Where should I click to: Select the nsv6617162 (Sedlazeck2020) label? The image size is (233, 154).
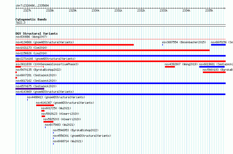tap(36, 81)
